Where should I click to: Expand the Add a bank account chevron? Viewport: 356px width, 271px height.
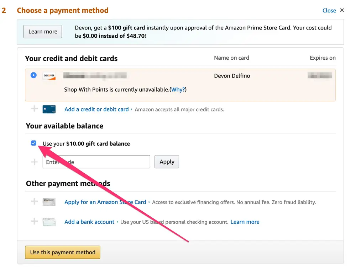(x=116, y=221)
